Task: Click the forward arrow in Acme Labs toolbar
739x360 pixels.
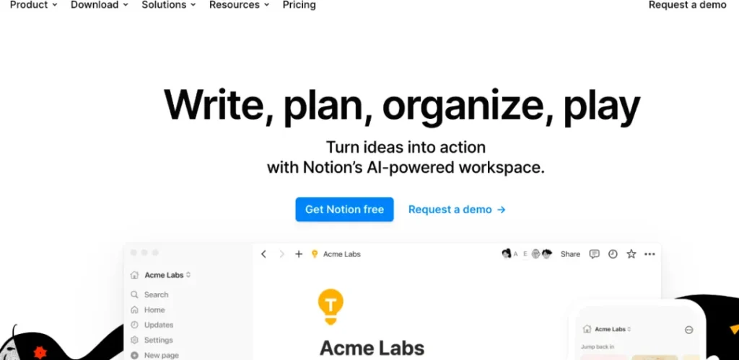Action: click(281, 254)
